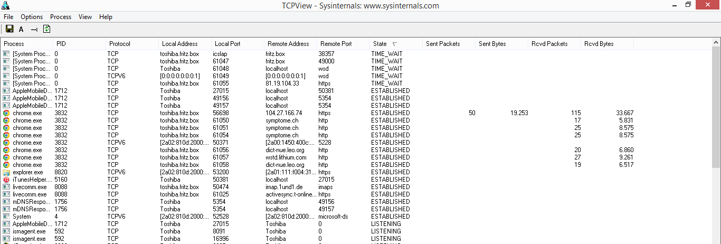Open the View menu

tap(85, 17)
